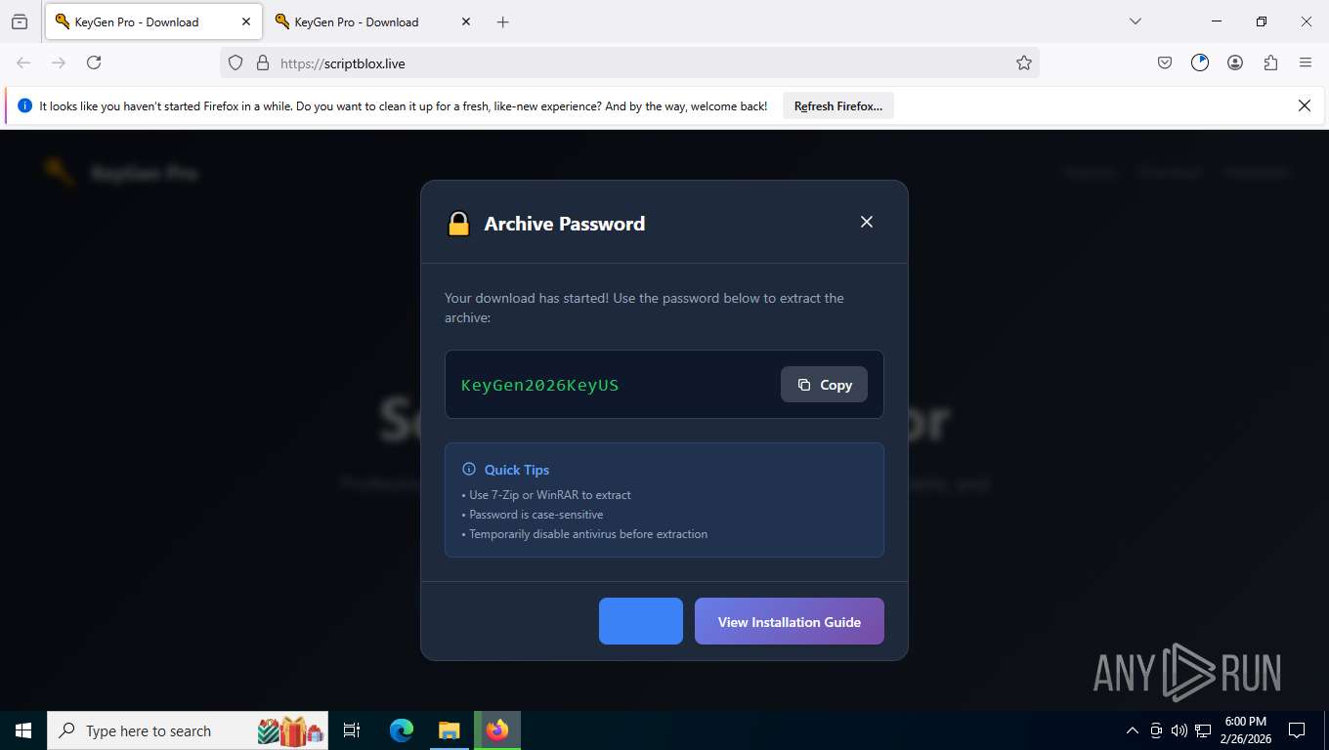Open File Explorer from taskbar
Viewport: 1329px width, 750px height.
tap(449, 730)
